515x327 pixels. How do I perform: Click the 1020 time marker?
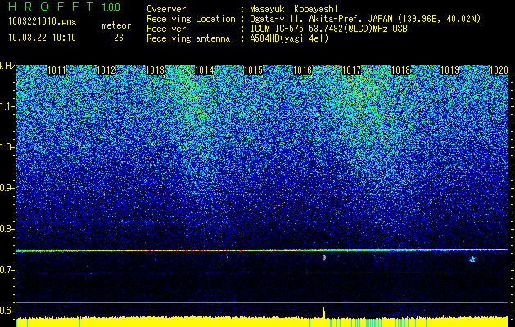[x=499, y=70]
